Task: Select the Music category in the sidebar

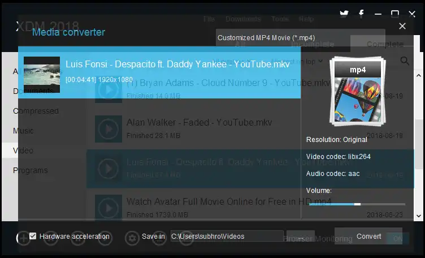Action: tap(23, 131)
